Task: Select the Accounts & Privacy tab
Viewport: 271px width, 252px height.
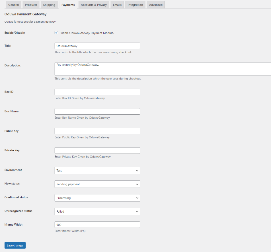Action: pyautogui.click(x=94, y=5)
